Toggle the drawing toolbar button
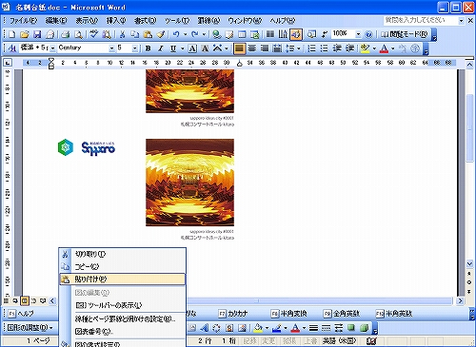 tap(296, 34)
